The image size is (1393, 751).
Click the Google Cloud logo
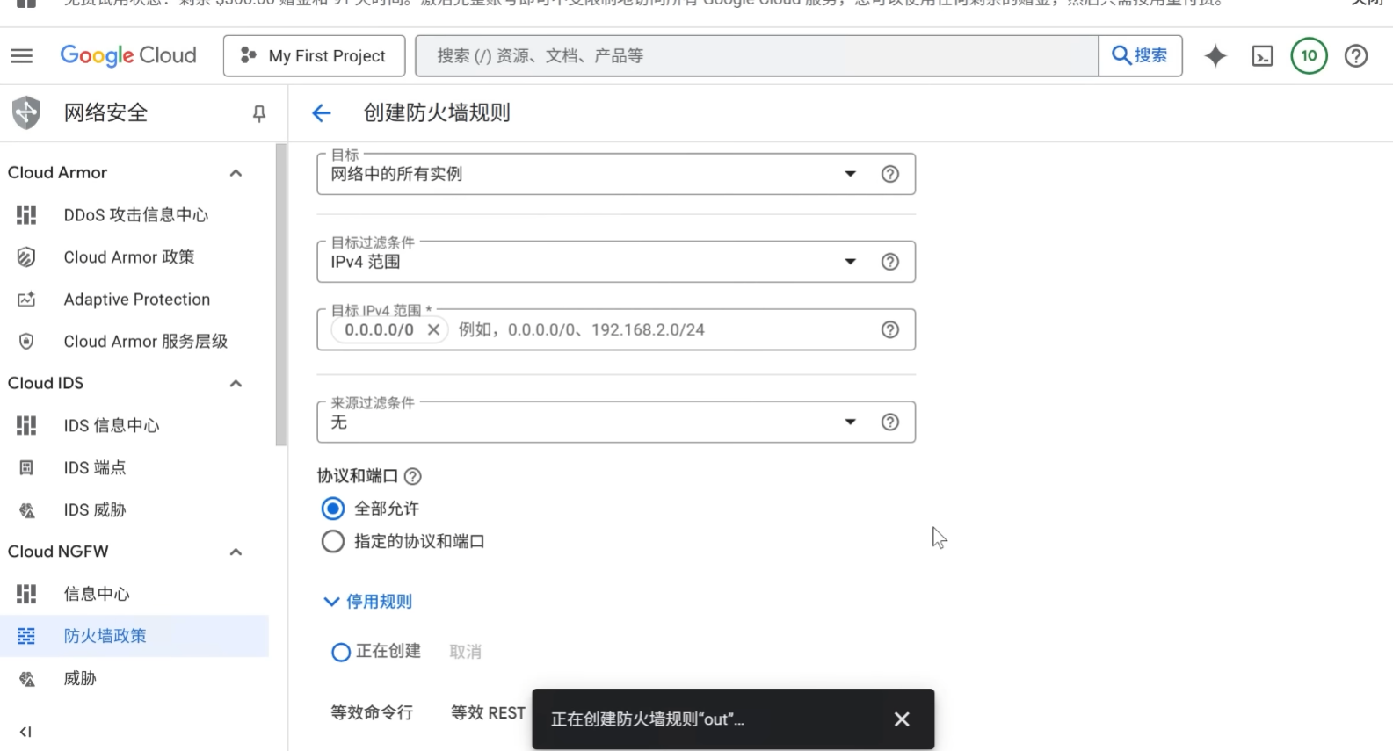coord(128,55)
